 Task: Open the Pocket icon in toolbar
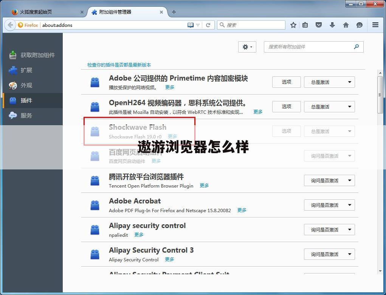319,25
